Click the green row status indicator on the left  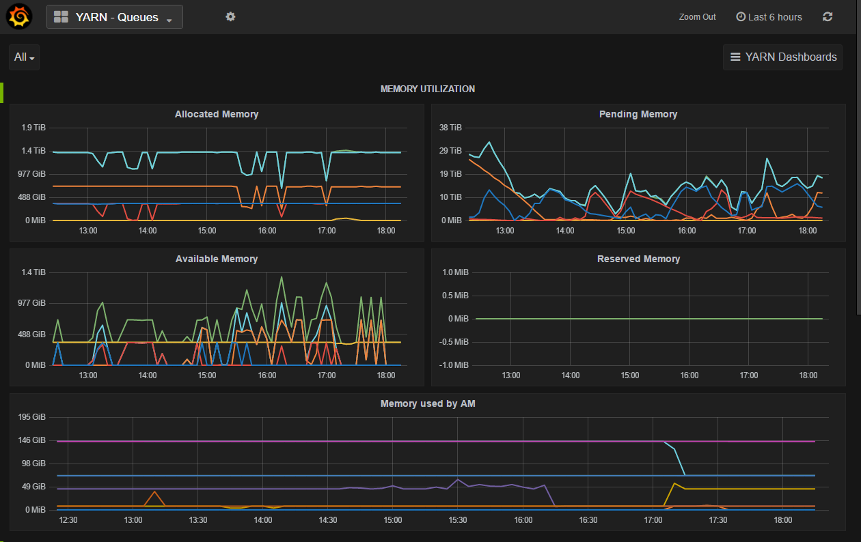[x=2, y=92]
